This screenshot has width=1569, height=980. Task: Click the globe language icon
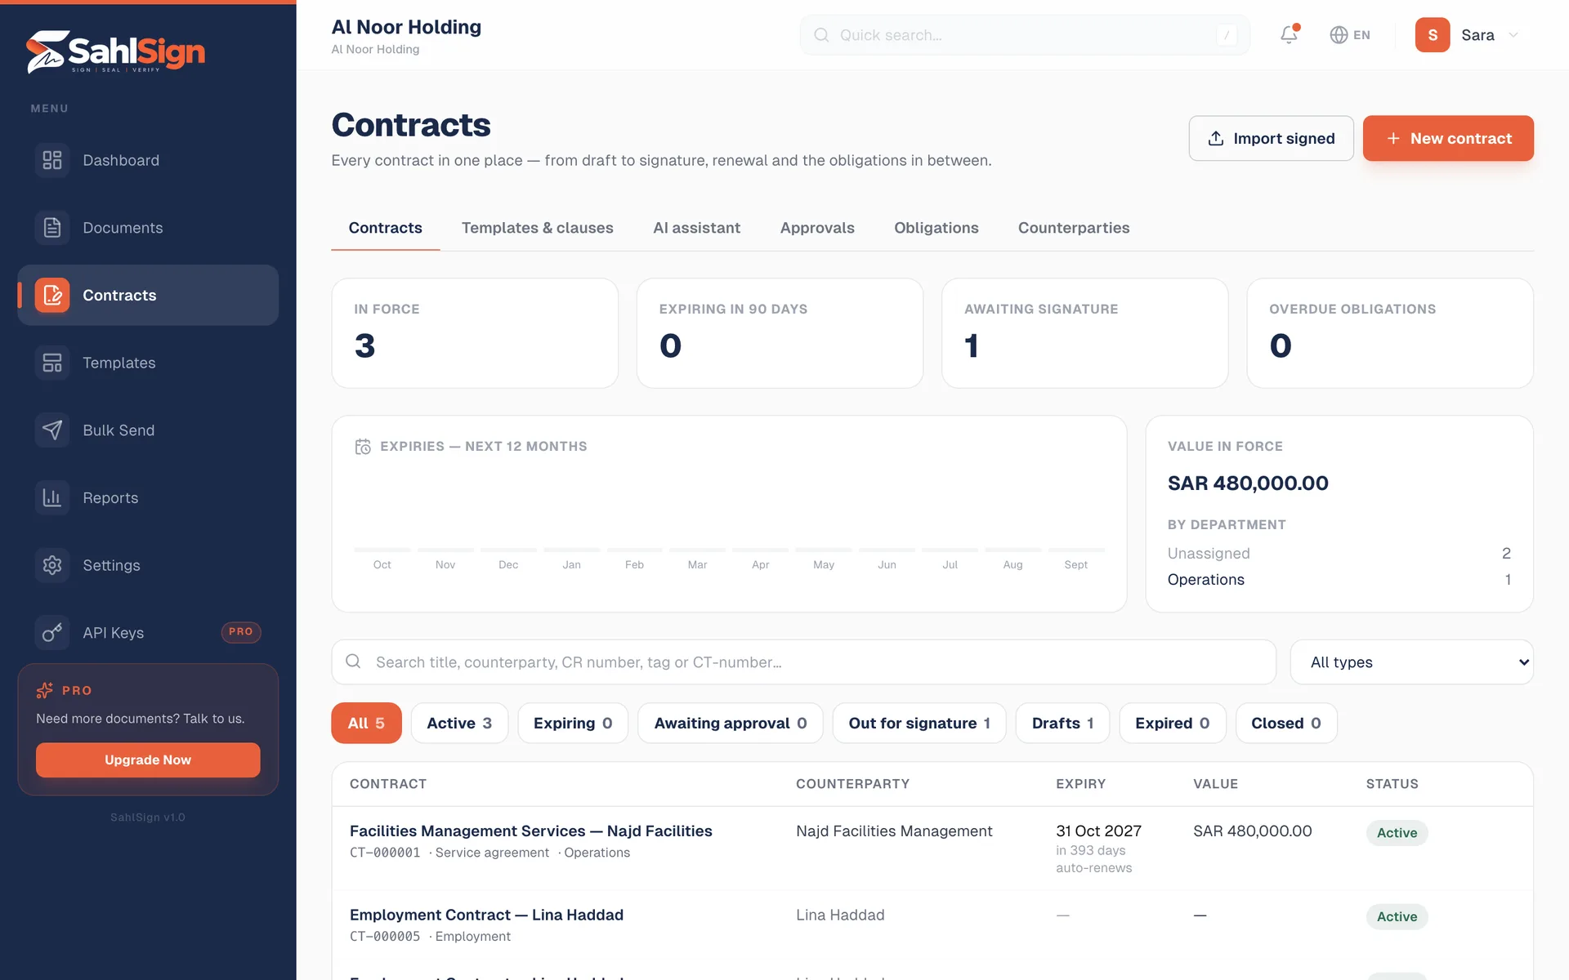point(1339,35)
